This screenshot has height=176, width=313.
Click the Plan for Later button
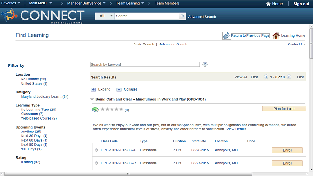coord(284,109)
